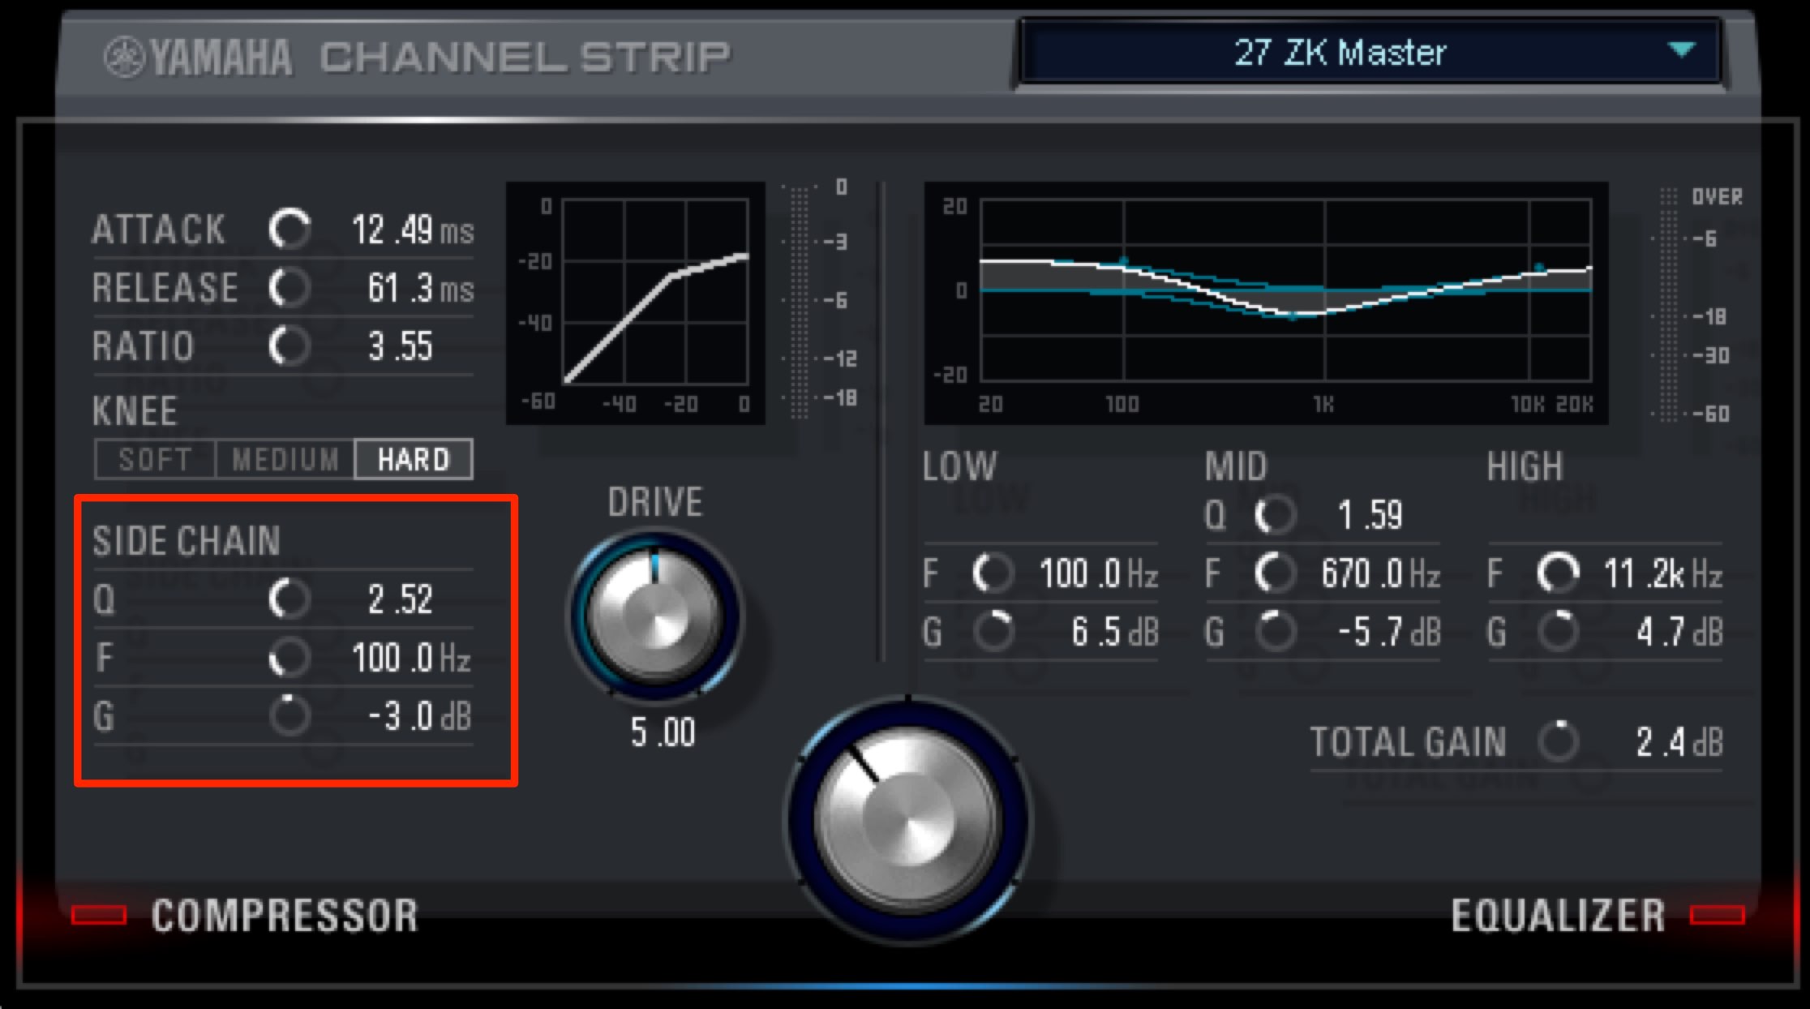Click the MID band Q knob
The image size is (1810, 1009).
(x=1276, y=515)
